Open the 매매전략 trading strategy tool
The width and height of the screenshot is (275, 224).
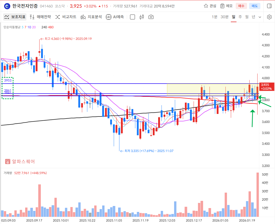40,17
